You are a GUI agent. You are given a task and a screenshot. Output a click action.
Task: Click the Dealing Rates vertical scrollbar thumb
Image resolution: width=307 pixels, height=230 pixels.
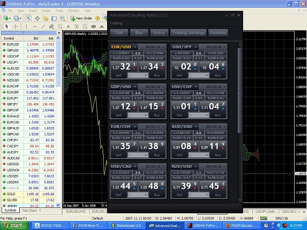coord(240,90)
